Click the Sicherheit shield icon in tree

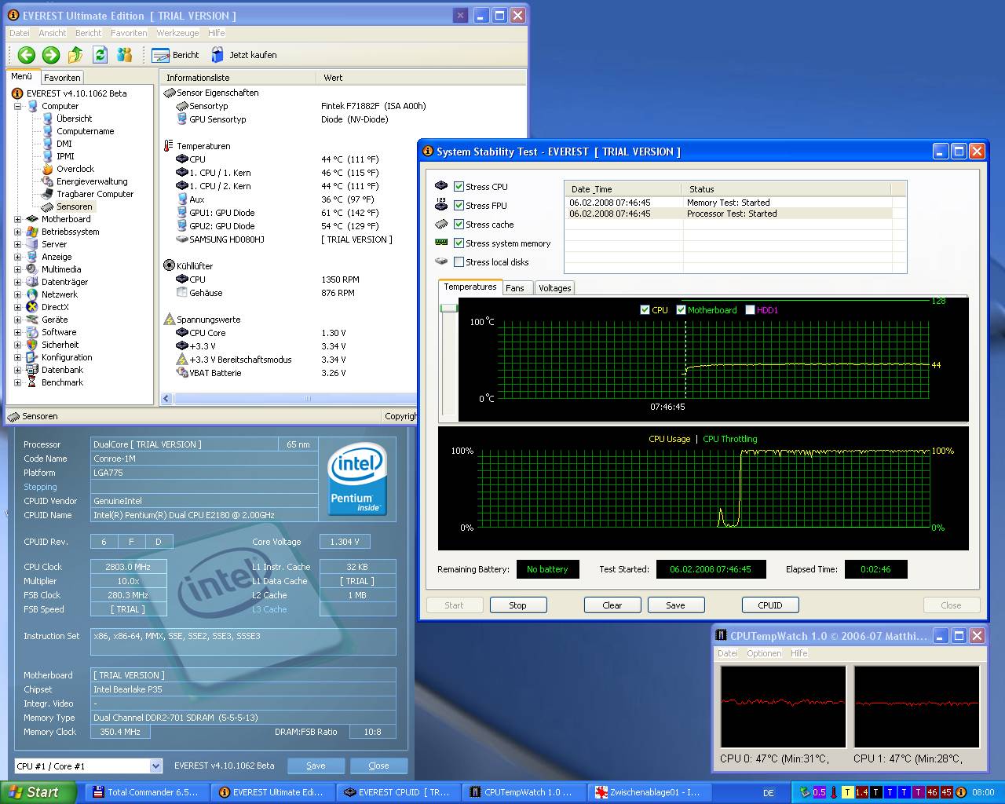tap(32, 345)
